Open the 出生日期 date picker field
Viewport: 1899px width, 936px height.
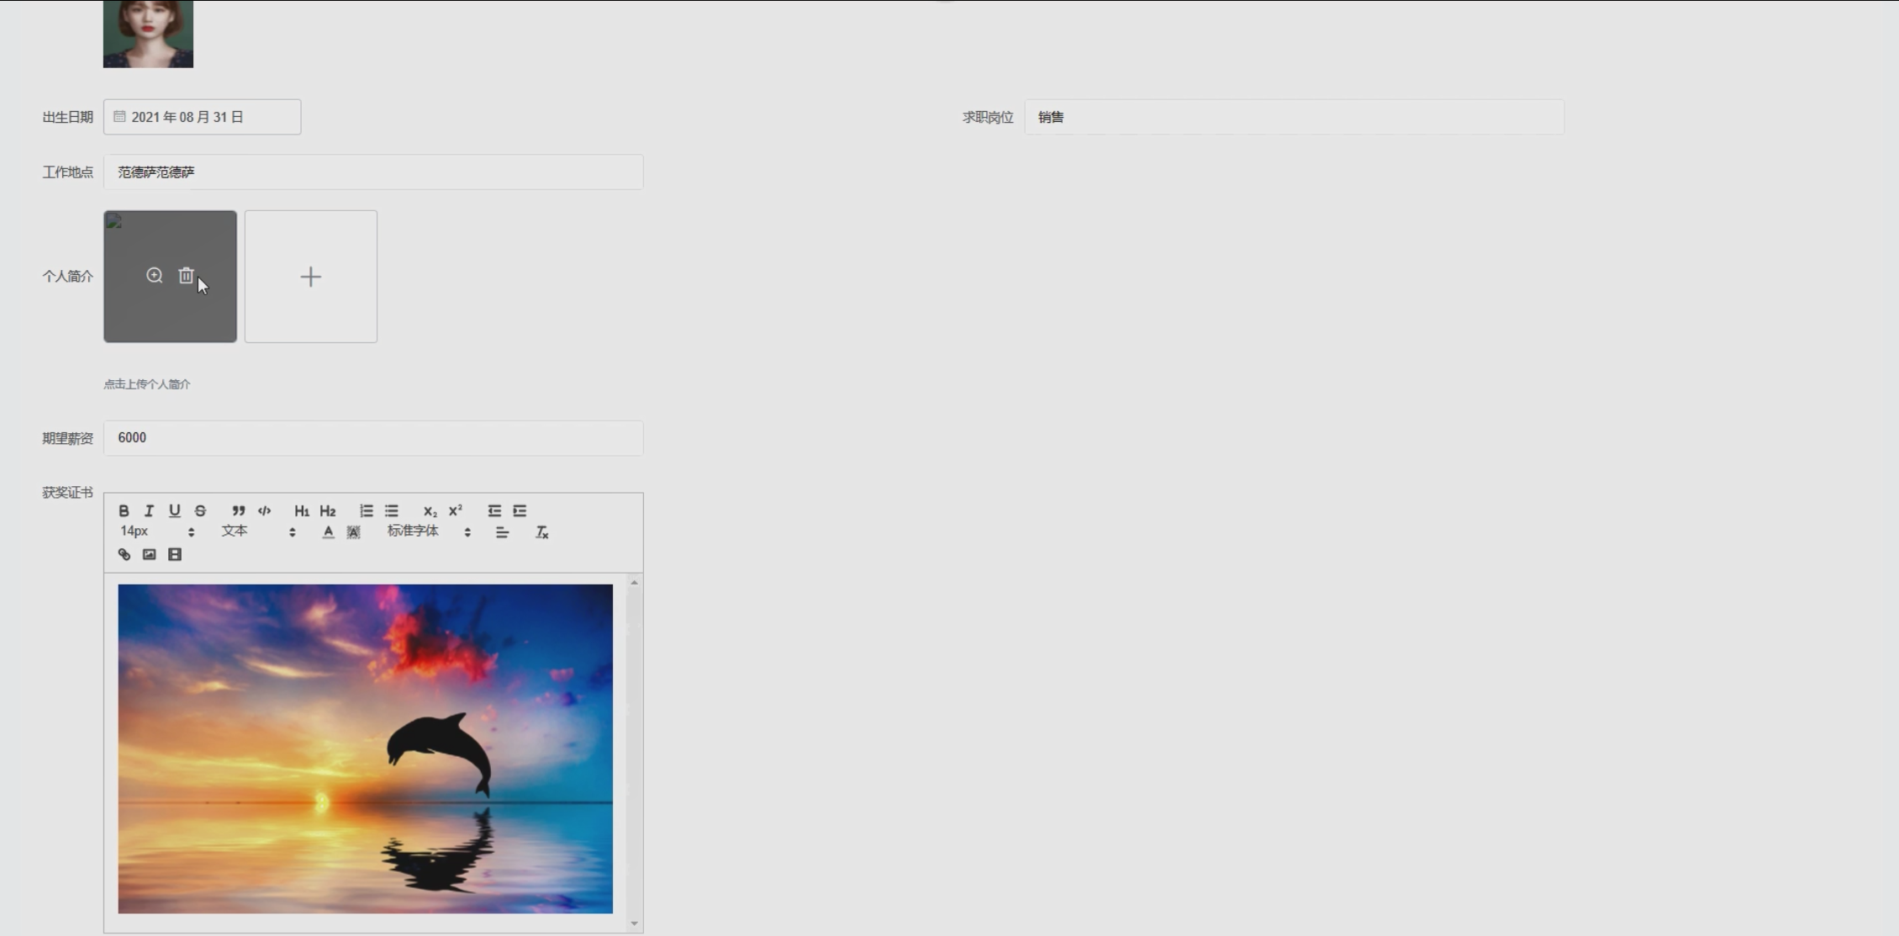tap(202, 117)
